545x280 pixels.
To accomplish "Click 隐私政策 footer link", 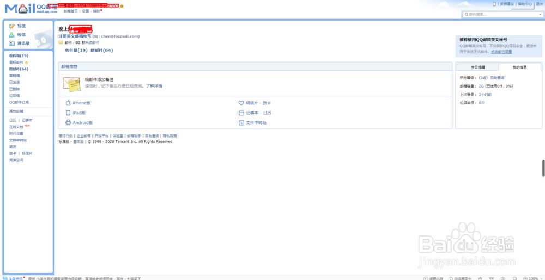I will pyautogui.click(x=169, y=136).
